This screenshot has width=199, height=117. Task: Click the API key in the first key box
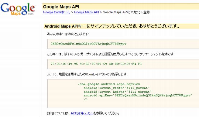(x=89, y=44)
